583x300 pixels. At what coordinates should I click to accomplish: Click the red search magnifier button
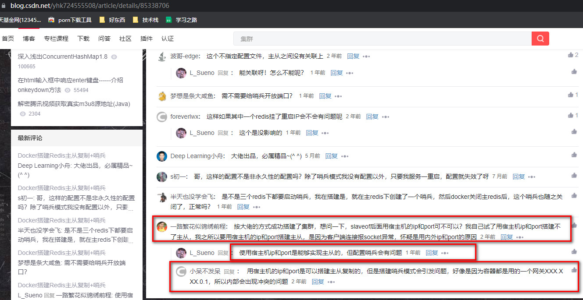(540, 39)
